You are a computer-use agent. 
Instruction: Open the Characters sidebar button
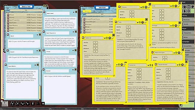tap(188, 33)
